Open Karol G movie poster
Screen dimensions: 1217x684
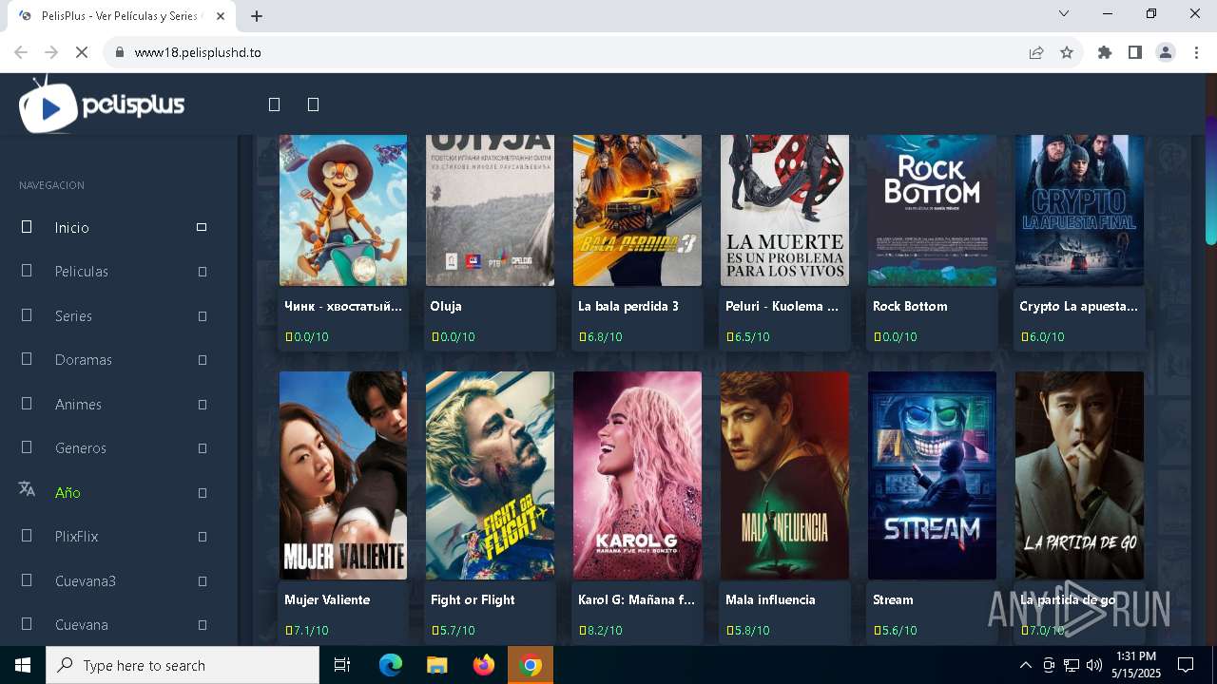coord(637,475)
